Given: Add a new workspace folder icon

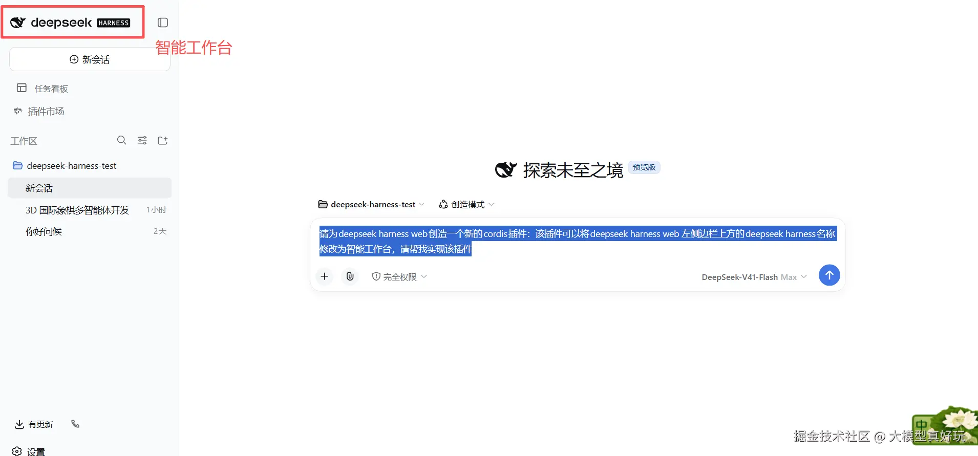Looking at the screenshot, I should coord(163,140).
